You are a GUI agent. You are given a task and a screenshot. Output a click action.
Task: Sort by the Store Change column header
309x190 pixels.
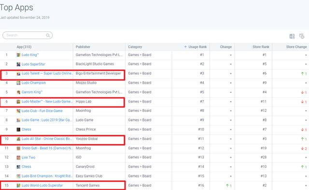coord(296,47)
